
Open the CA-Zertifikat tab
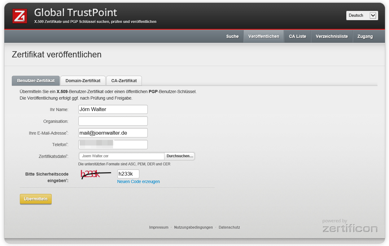pos(124,81)
